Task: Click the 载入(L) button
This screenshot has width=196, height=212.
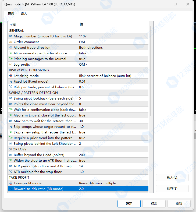Action: tap(172, 178)
